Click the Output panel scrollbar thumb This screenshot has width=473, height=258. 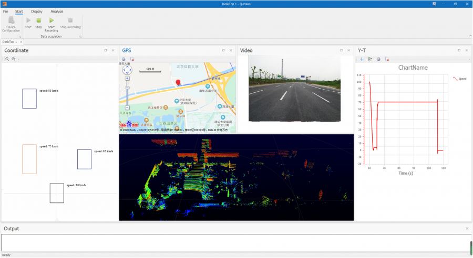click(471, 248)
